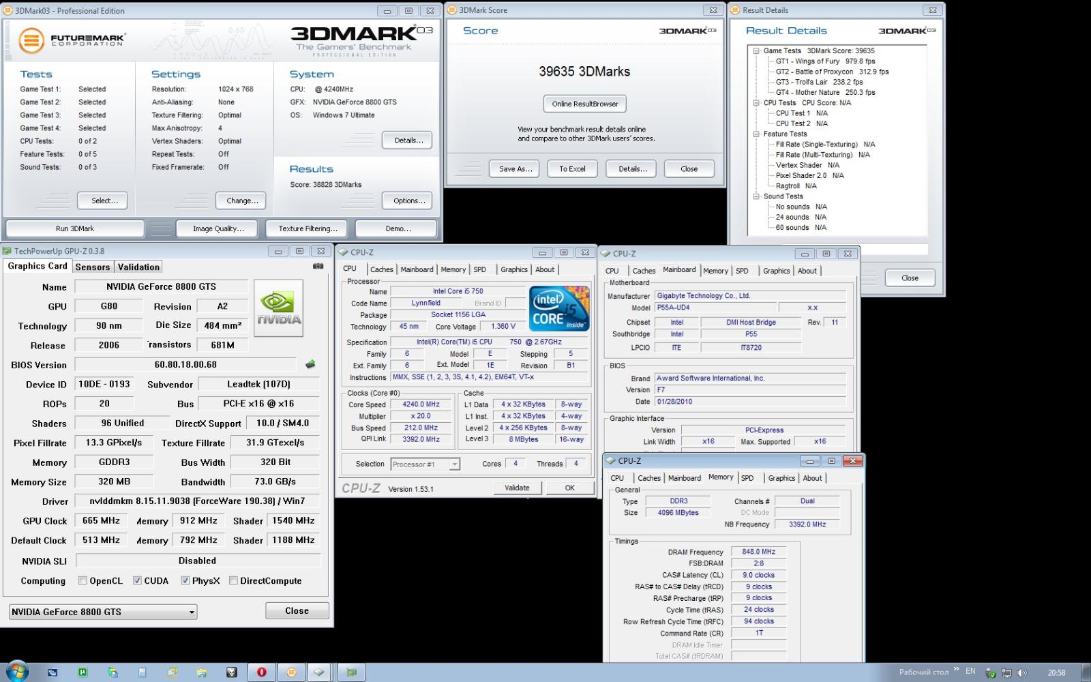Open the Image Quality button in 3DMark03
Viewport: 1091px width, 682px height.
coord(218,228)
